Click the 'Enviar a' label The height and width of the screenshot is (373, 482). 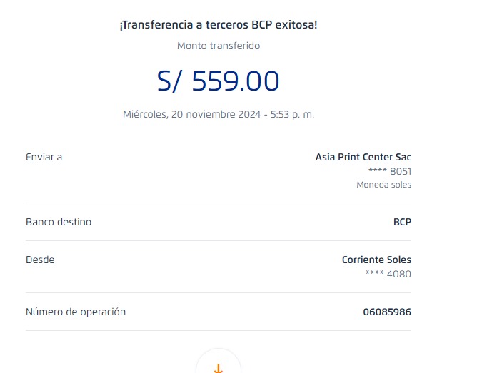[x=44, y=157]
